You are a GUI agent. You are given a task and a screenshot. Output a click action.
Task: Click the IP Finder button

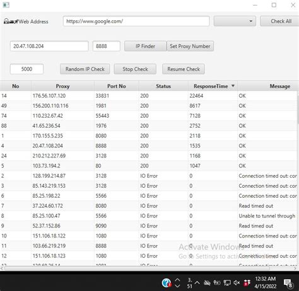145,46
